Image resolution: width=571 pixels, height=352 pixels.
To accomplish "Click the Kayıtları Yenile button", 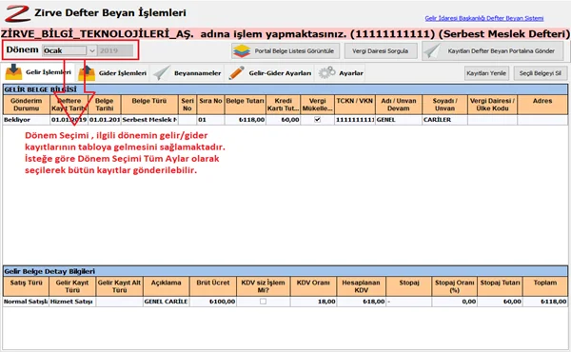I will click(x=486, y=73).
